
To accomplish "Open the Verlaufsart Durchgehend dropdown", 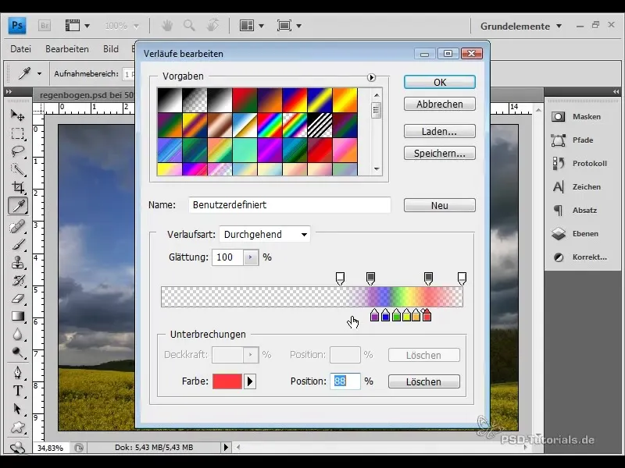I will point(265,235).
